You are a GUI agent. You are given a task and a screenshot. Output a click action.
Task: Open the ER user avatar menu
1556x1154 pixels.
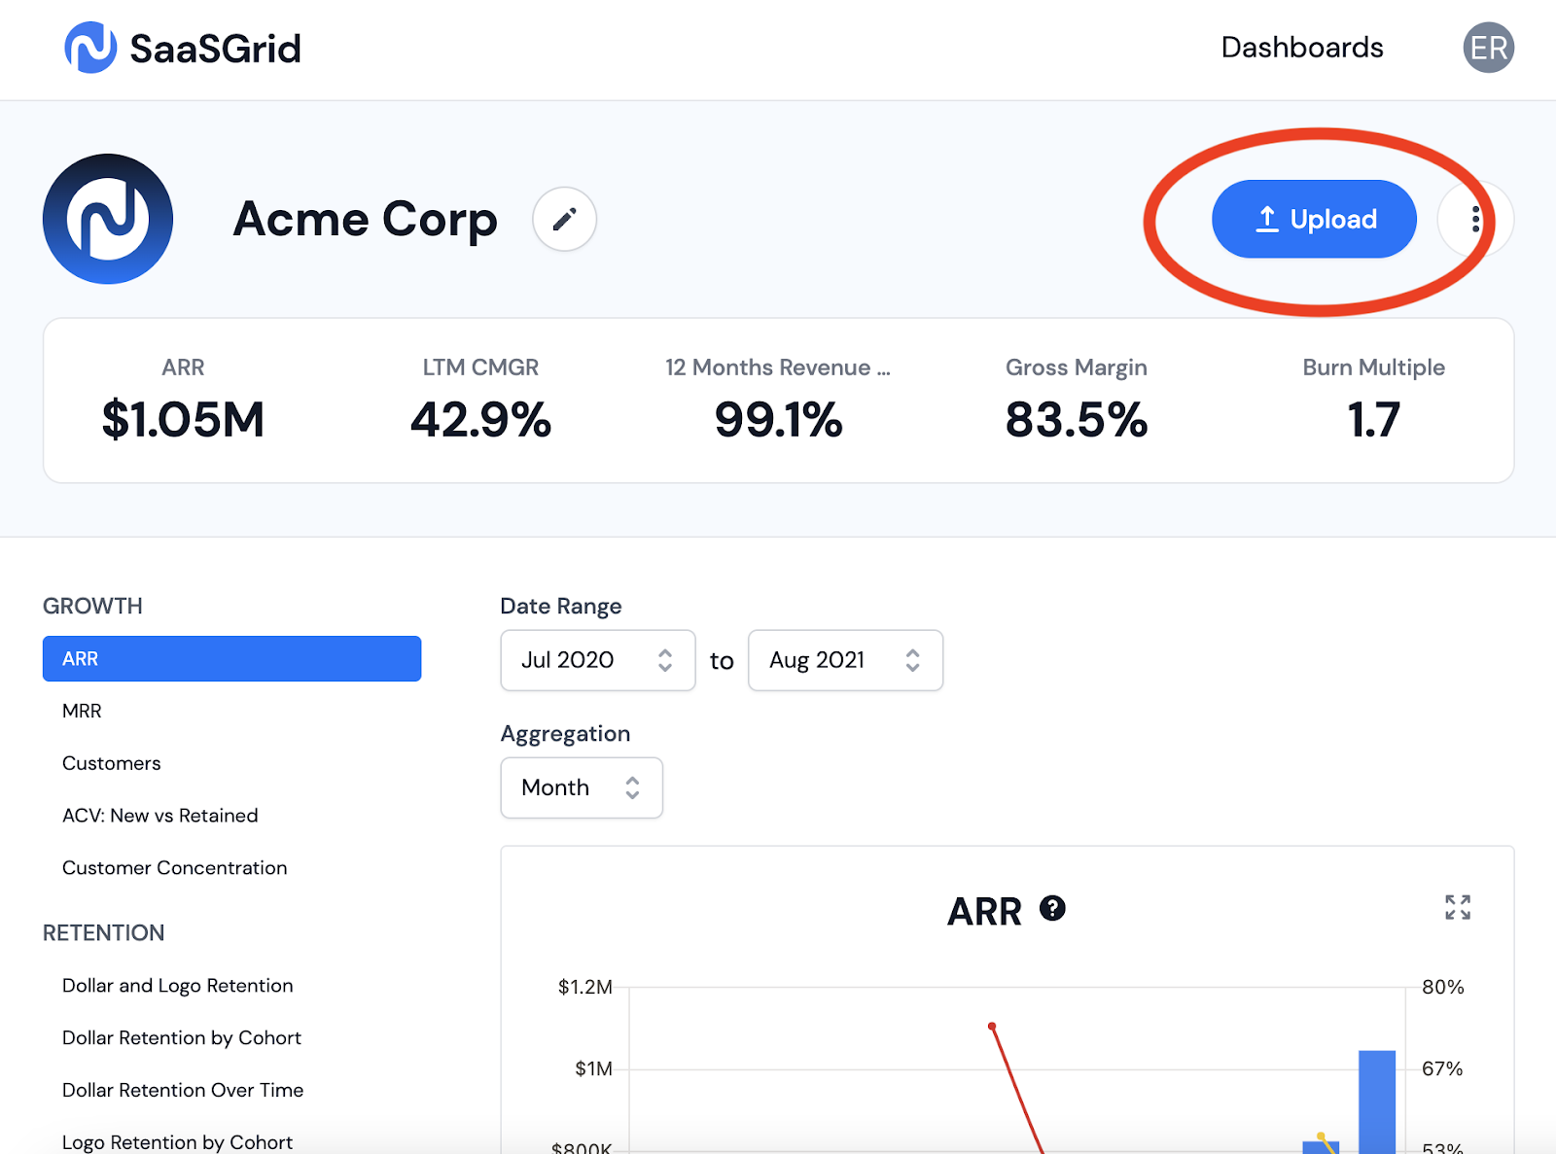1488,48
